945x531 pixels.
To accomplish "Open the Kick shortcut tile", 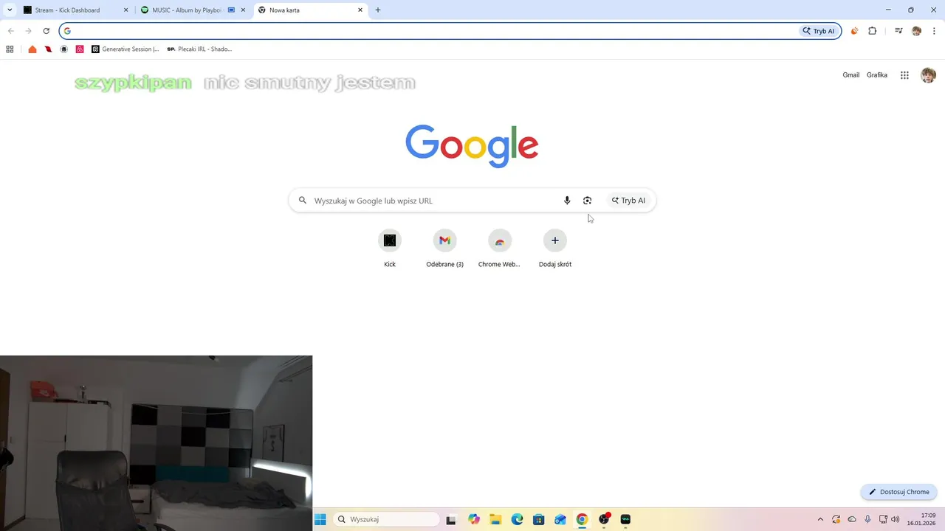I will (x=390, y=249).
